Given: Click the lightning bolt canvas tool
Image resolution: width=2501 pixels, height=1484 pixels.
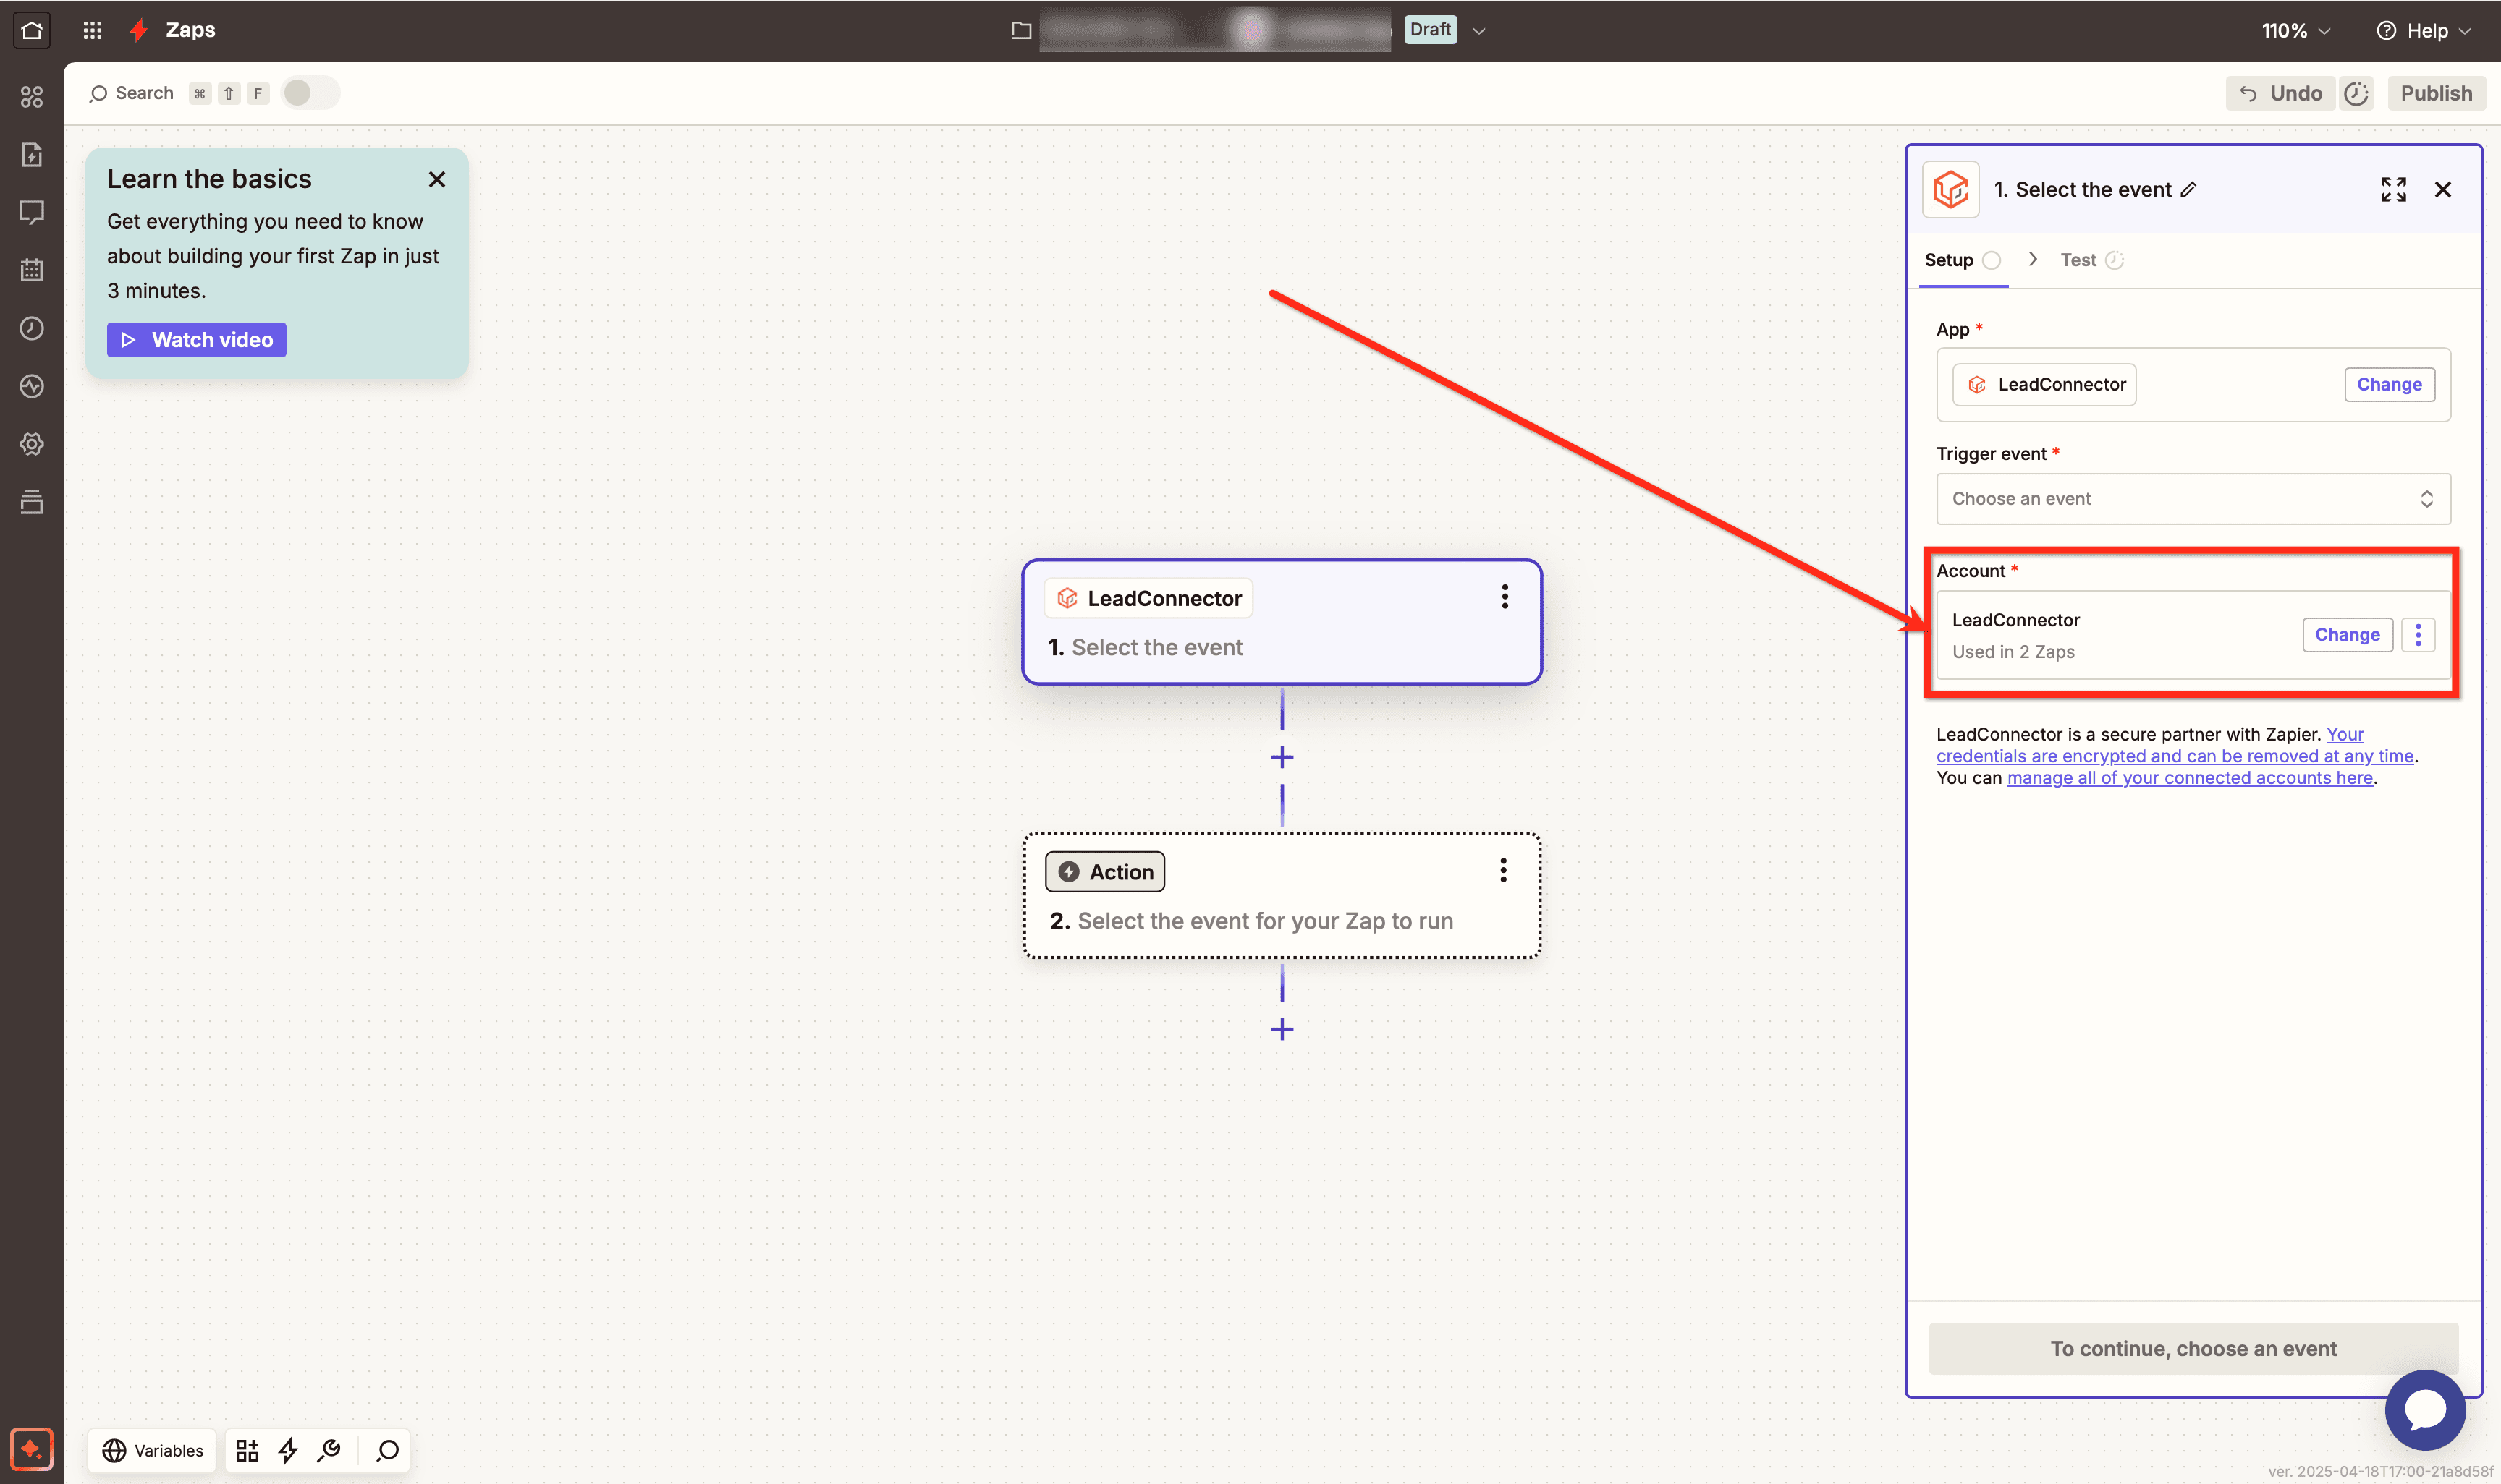Looking at the screenshot, I should pyautogui.click(x=288, y=1450).
